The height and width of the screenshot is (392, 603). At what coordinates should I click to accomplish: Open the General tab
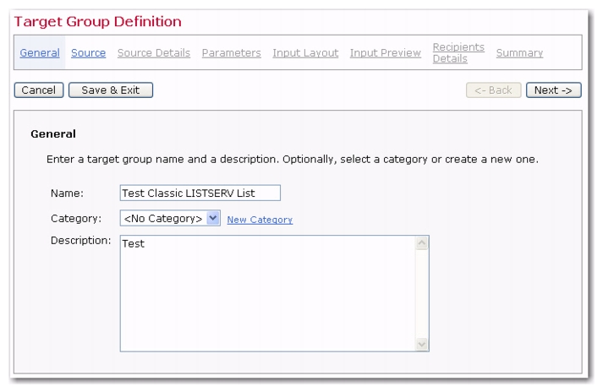[40, 52]
